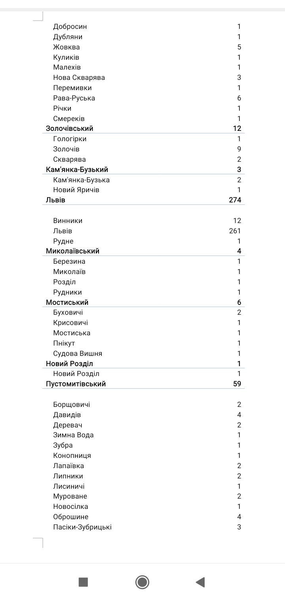Click the Рава-Руська row label

click(x=74, y=98)
